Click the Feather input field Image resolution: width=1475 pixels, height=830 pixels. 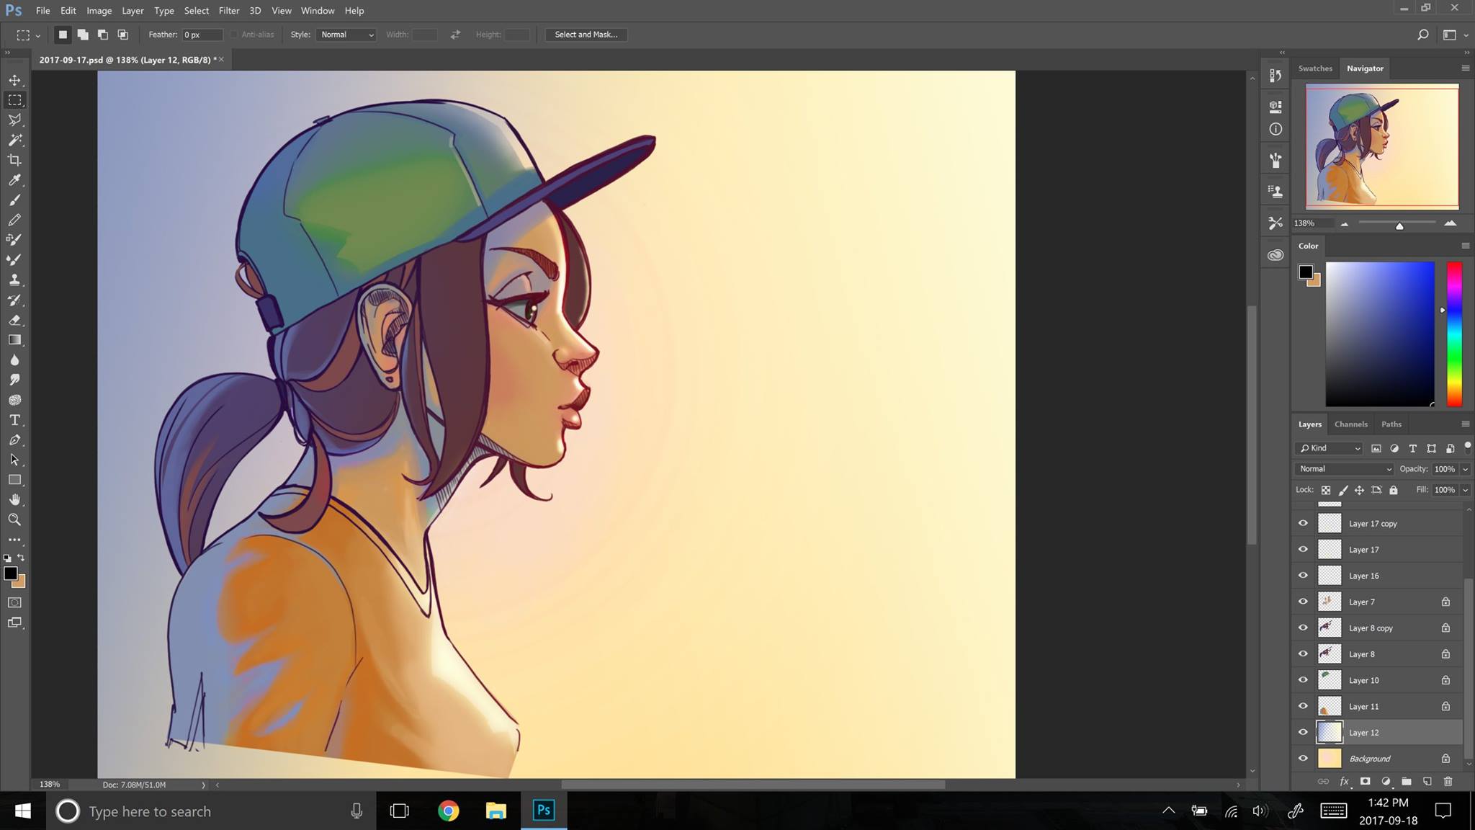coord(202,35)
